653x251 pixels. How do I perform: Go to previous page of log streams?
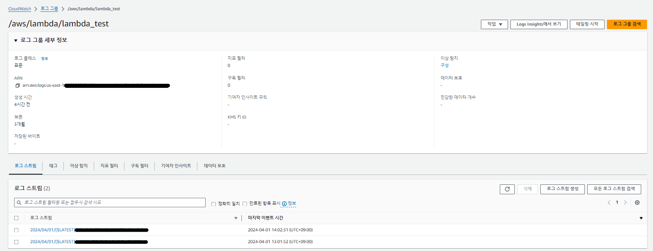(x=609, y=203)
